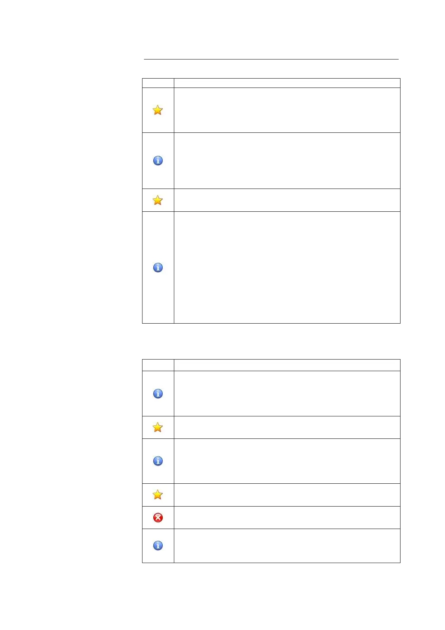This screenshot has height=630, width=445.
Task: Click the second star icon in the upper table
Action: [158, 200]
